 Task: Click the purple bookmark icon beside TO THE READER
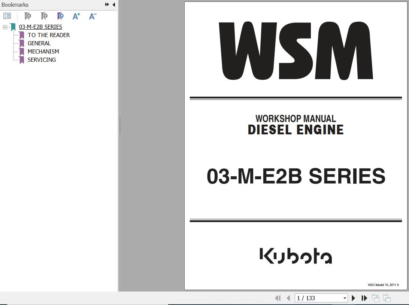coord(22,35)
